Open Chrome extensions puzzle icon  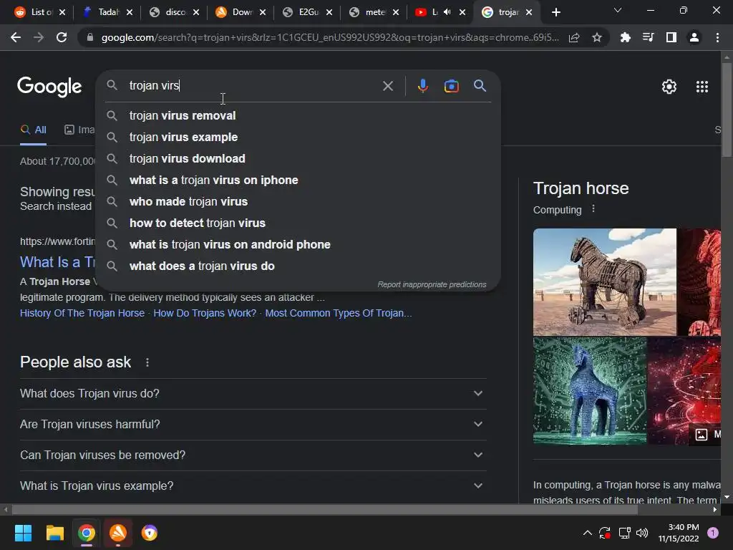click(x=625, y=37)
